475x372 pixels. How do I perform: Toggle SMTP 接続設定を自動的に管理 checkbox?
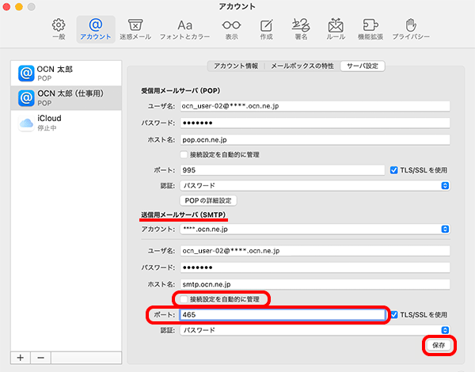pyautogui.click(x=184, y=299)
